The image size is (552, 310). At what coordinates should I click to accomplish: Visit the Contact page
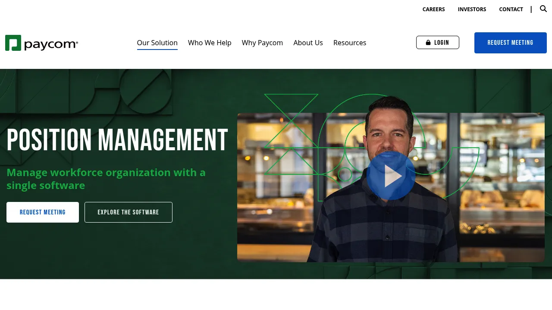(x=511, y=9)
